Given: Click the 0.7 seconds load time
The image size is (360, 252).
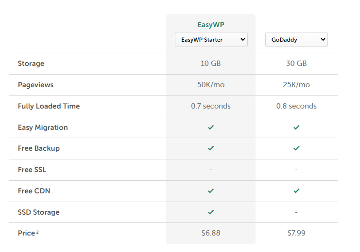Looking at the screenshot, I should pos(211,106).
